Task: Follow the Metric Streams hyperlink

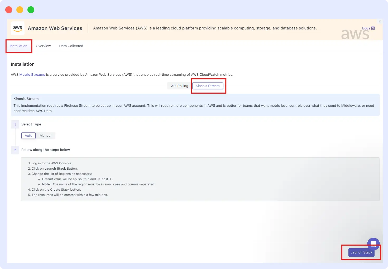Action: click(x=32, y=75)
